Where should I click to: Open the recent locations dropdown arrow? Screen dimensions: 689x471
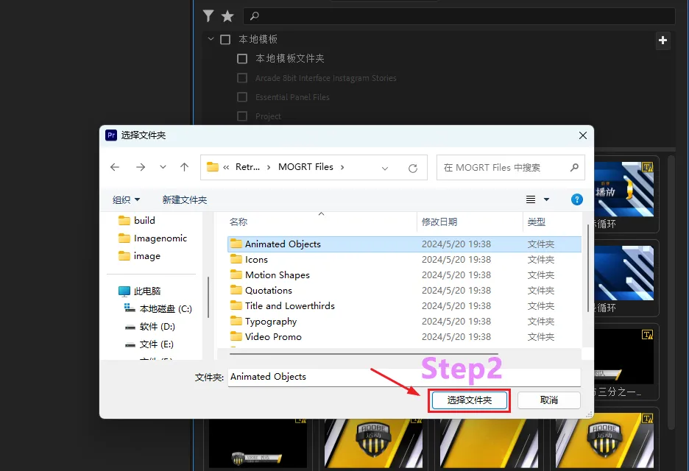163,167
